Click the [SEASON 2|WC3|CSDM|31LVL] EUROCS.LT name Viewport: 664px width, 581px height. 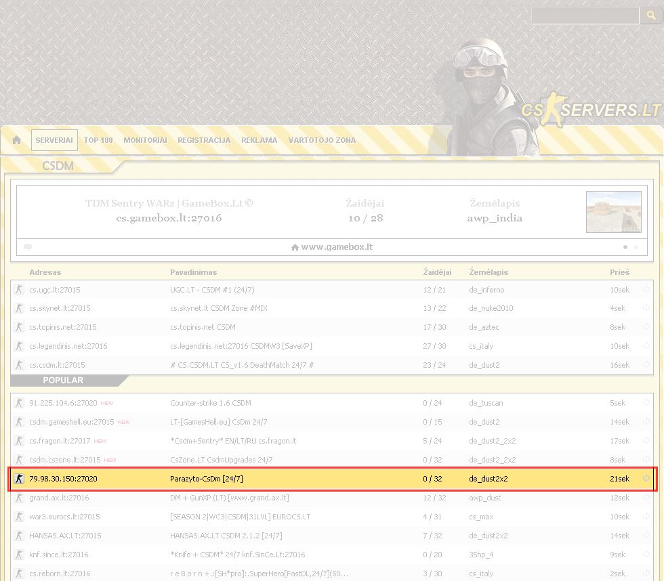pyautogui.click(x=240, y=517)
